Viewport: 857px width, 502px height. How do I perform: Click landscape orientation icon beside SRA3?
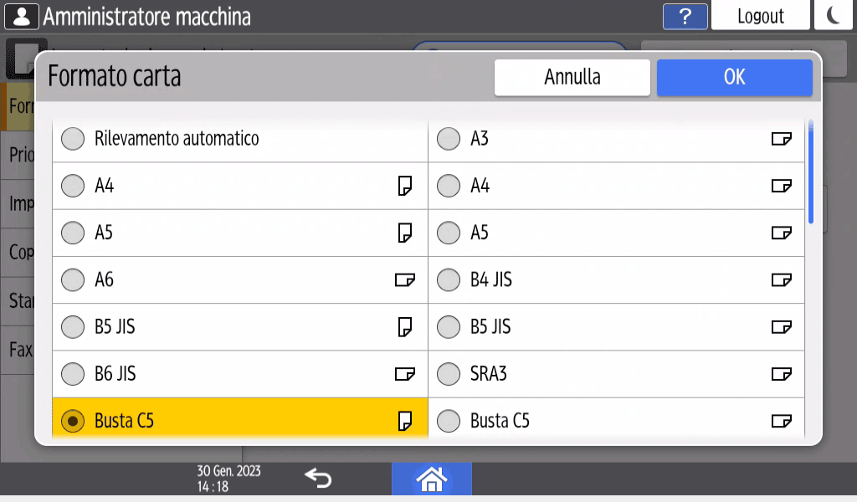tap(781, 373)
